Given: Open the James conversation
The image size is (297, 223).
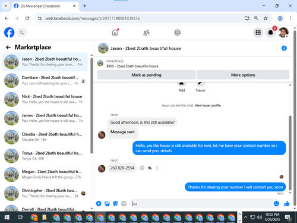Looking at the screenshot, I should [45, 118].
